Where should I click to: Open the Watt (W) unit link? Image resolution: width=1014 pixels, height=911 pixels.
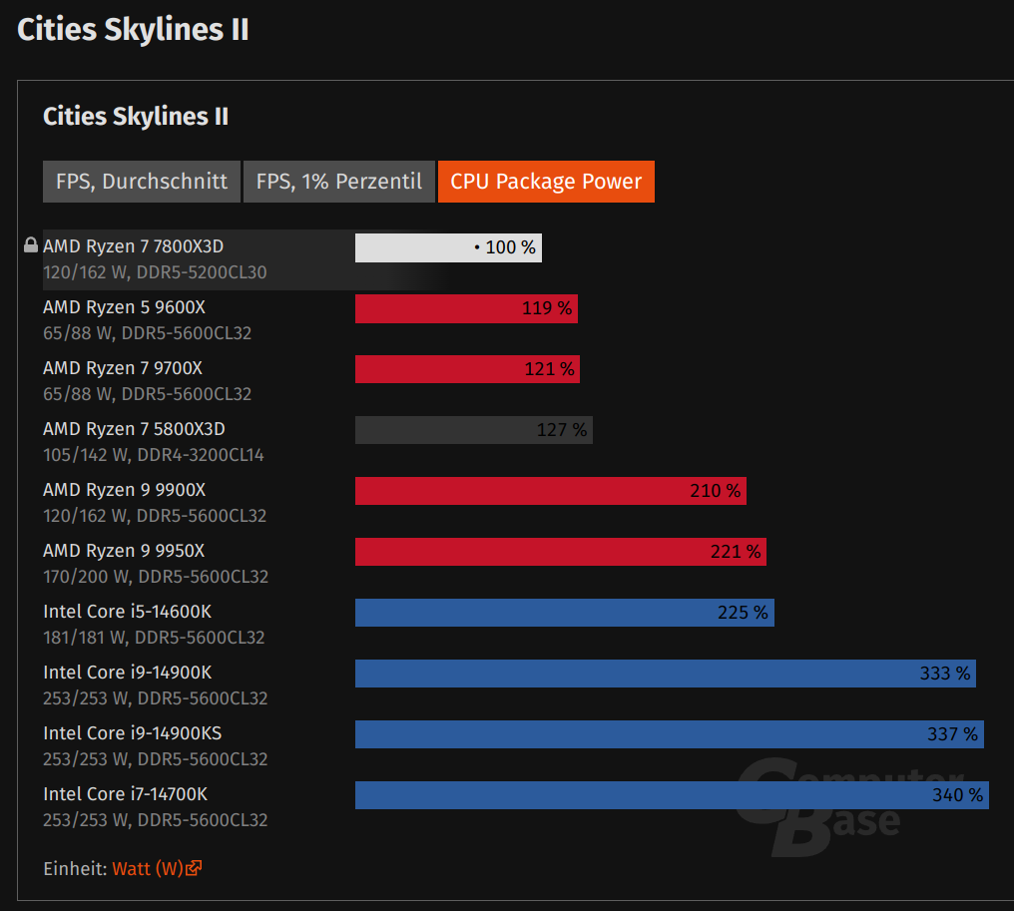coord(148,868)
